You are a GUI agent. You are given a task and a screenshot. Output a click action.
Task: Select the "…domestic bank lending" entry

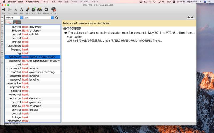click(x=33, y=76)
